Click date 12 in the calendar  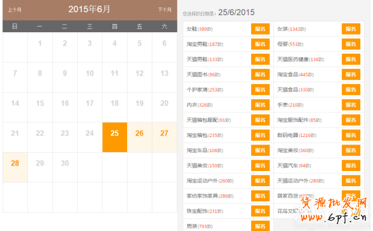click(x=139, y=78)
